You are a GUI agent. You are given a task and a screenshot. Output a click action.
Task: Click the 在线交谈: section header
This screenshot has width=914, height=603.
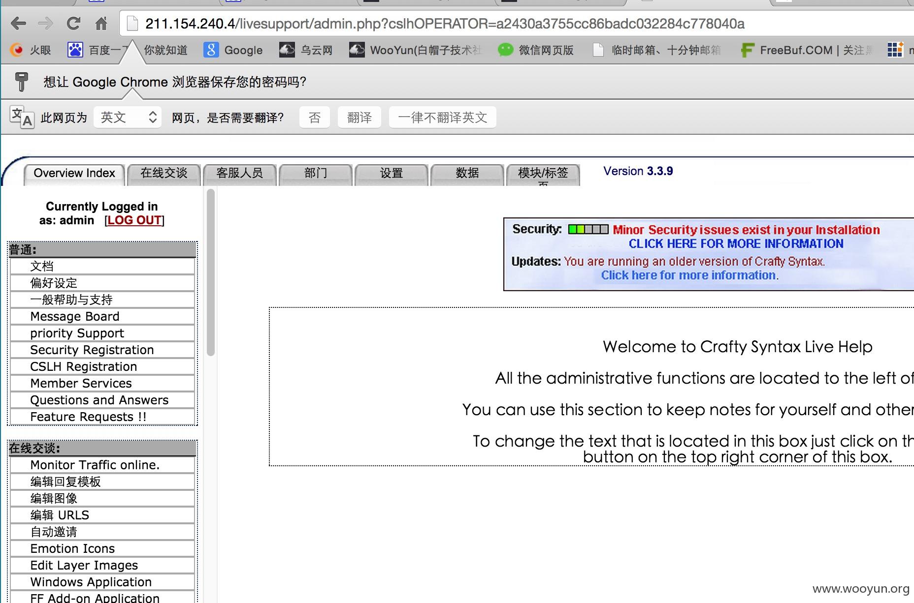102,449
